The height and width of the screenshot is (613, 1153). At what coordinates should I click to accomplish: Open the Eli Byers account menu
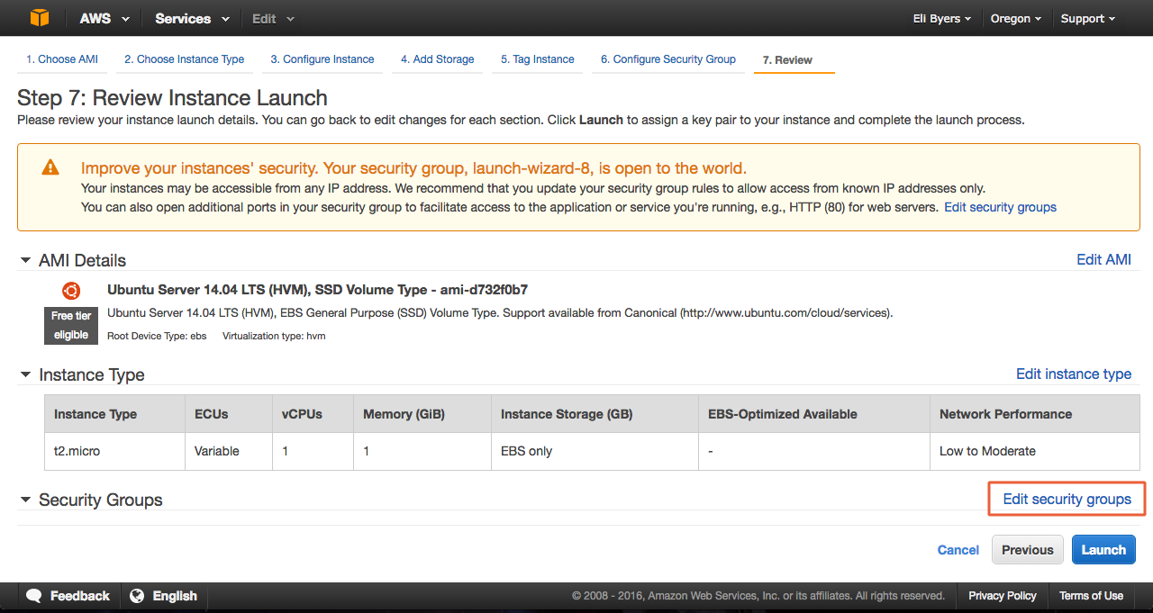click(941, 18)
